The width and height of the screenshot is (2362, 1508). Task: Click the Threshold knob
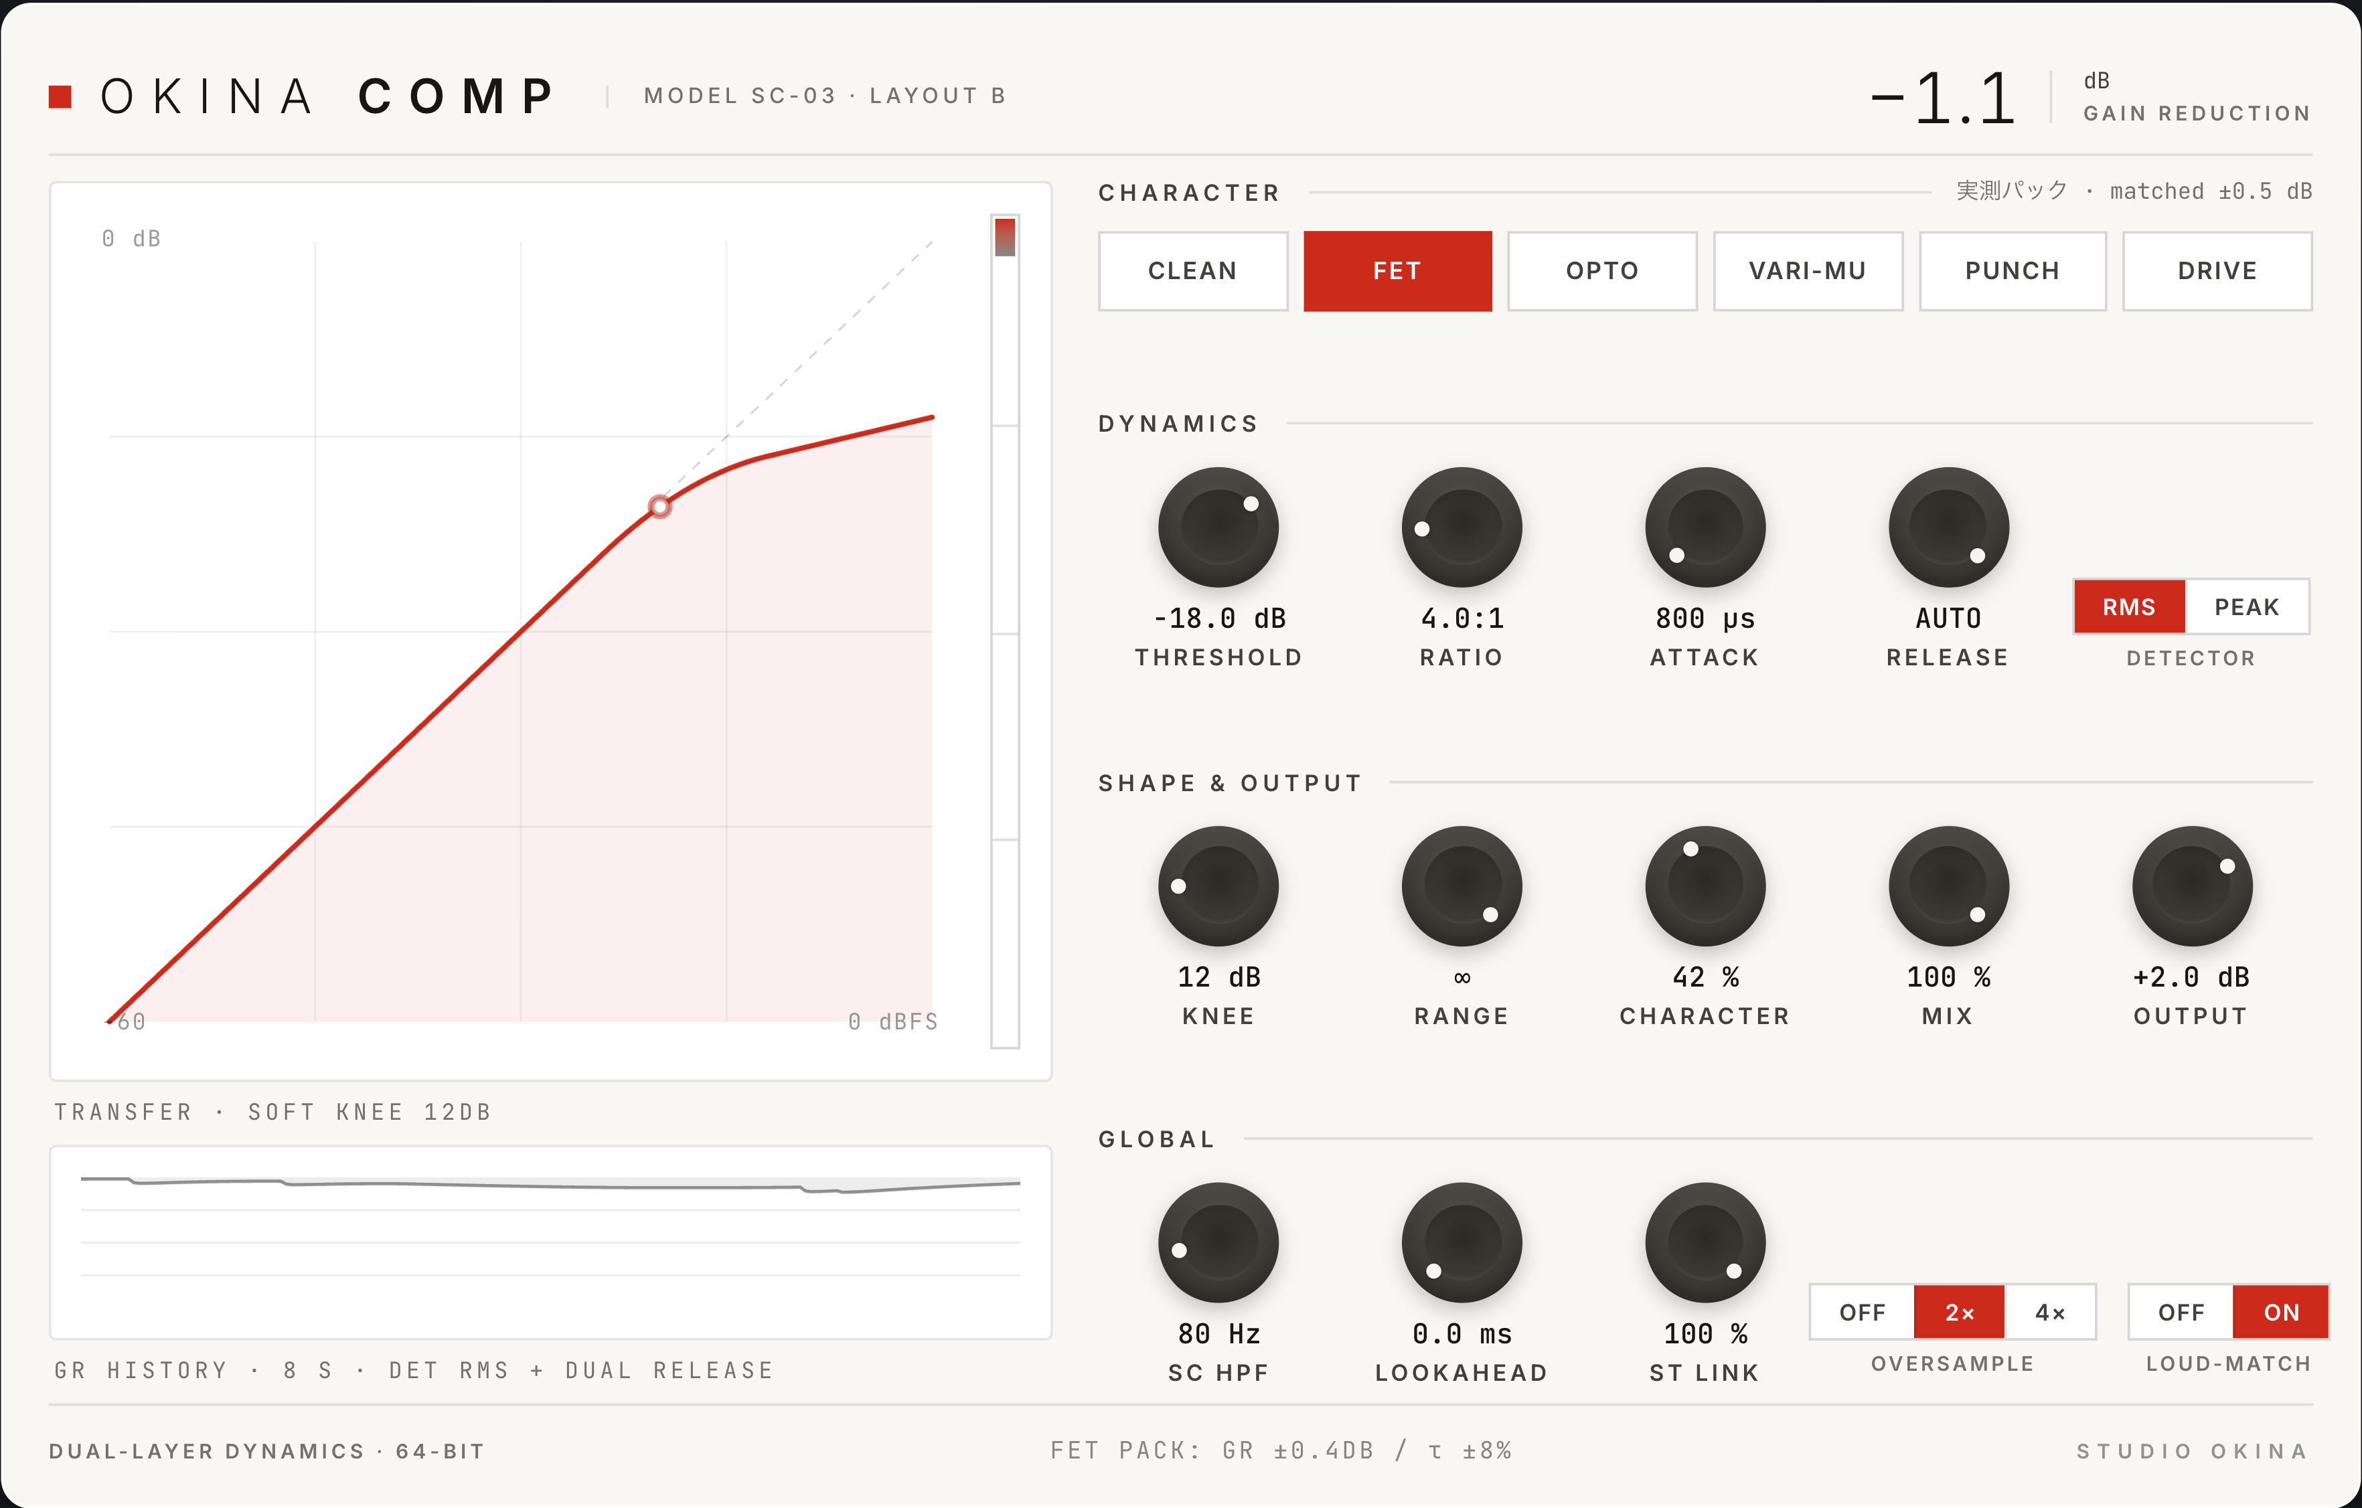1218,527
